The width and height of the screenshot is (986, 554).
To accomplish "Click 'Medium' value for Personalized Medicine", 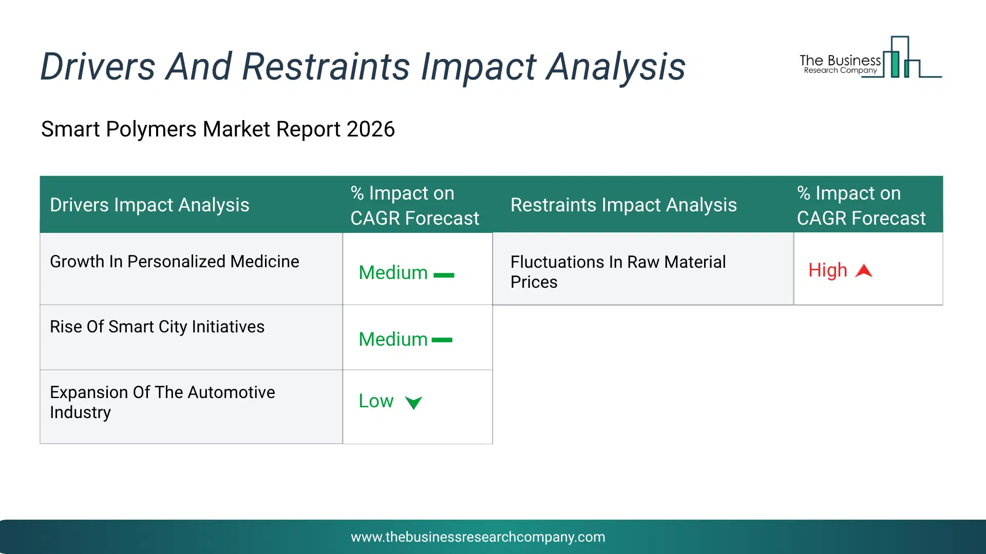I will pyautogui.click(x=393, y=272).
